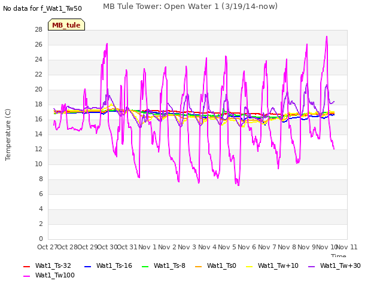Click the purple Wat1_Tw+30 legend swatch
This screenshot has width=383, height=287.
311,266
